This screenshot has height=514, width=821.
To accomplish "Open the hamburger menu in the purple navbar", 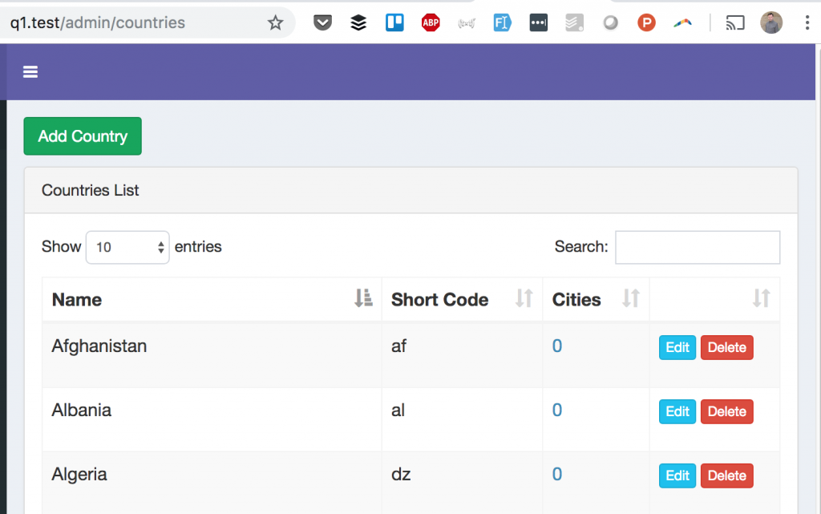I will (30, 71).
